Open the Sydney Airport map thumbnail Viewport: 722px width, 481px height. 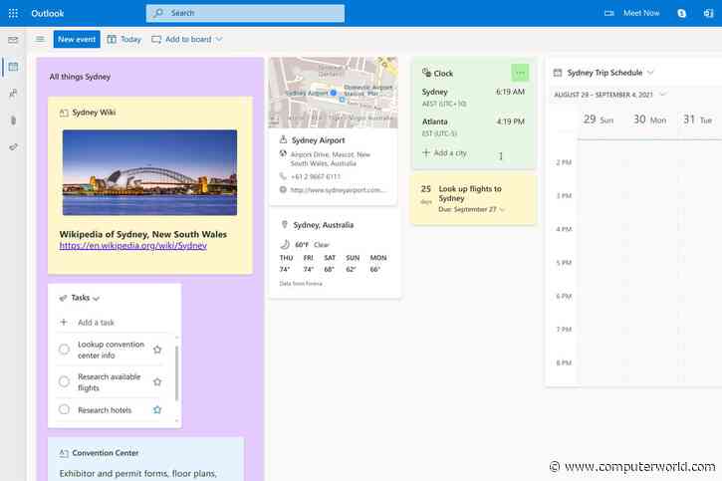pos(334,93)
